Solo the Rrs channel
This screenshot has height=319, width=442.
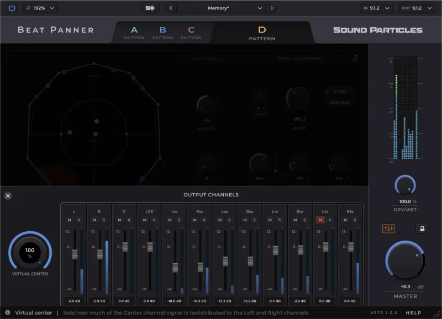(x=304, y=220)
